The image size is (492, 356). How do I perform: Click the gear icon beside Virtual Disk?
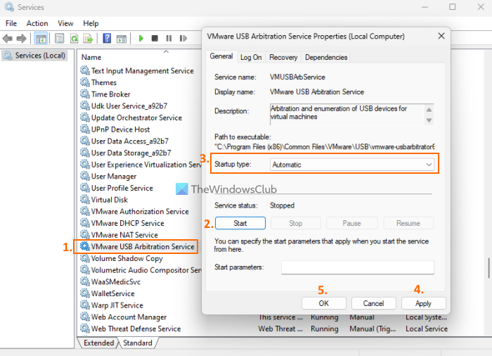coord(85,200)
